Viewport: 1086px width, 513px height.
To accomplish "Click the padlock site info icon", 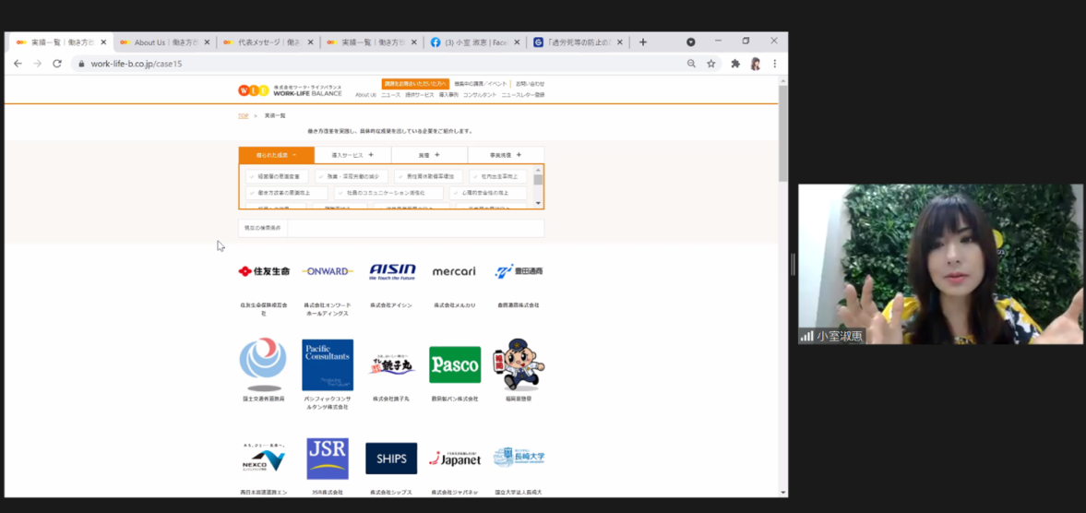I will click(81, 63).
